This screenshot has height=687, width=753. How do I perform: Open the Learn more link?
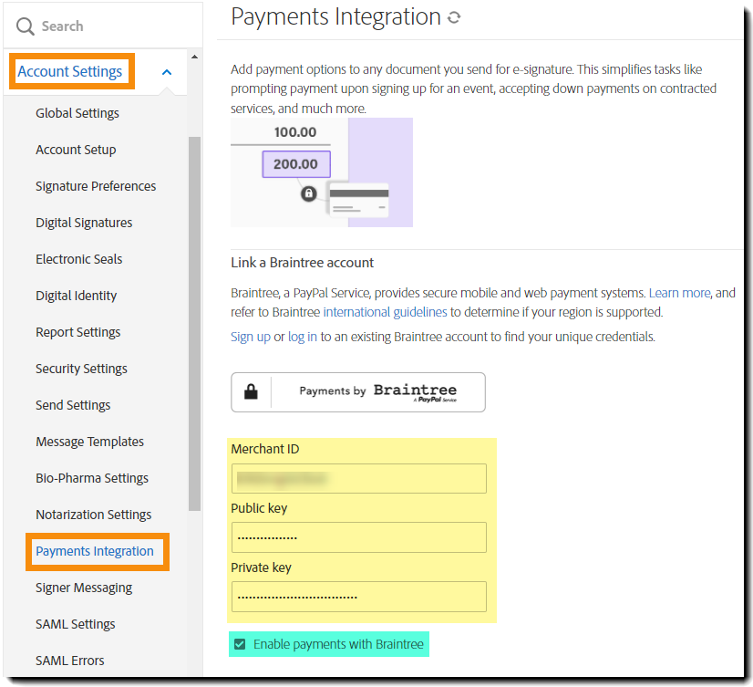pos(679,293)
